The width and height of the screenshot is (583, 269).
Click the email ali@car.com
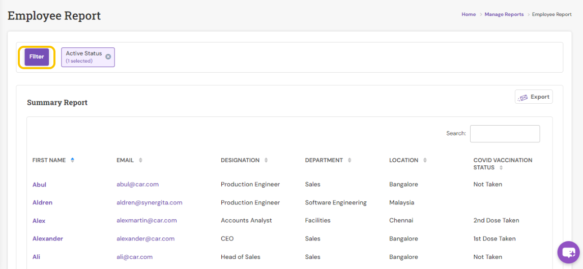coord(135,257)
